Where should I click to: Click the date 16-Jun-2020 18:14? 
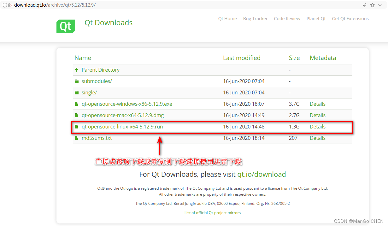click(x=244, y=138)
